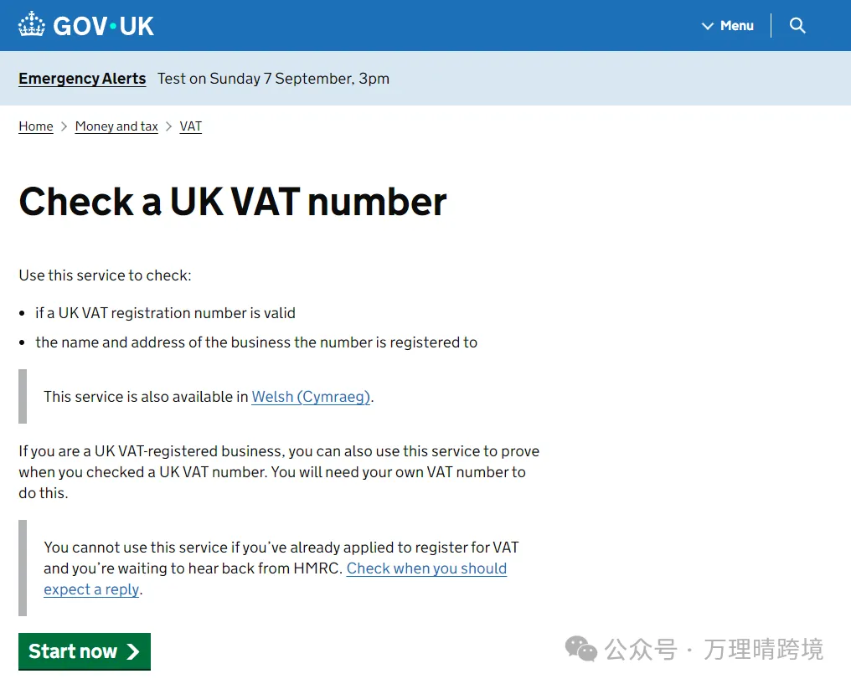This screenshot has width=851, height=684.
Task: Click the Start now button
Action: [x=85, y=651]
